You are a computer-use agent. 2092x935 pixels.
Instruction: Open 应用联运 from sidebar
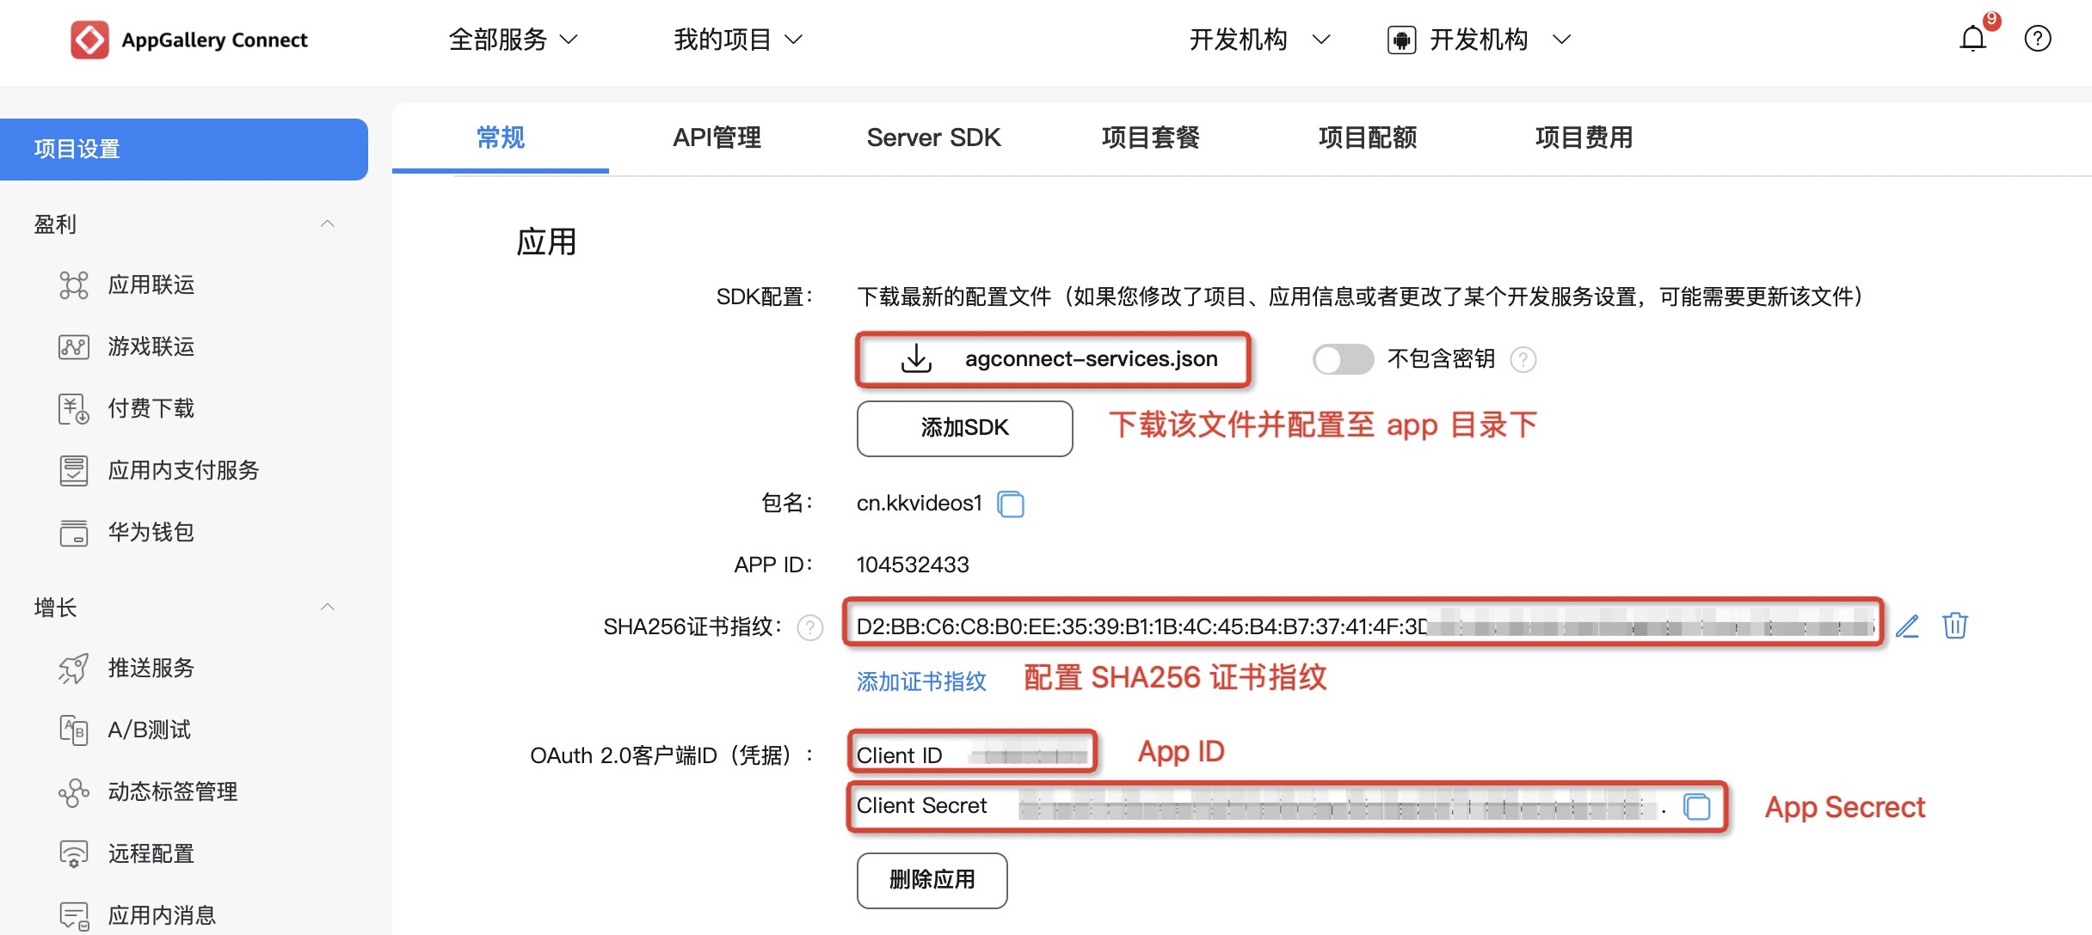tap(151, 285)
